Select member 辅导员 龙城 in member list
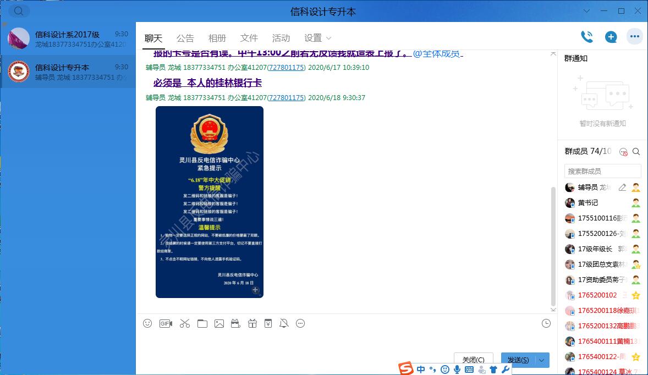648x375 pixels. coord(602,187)
